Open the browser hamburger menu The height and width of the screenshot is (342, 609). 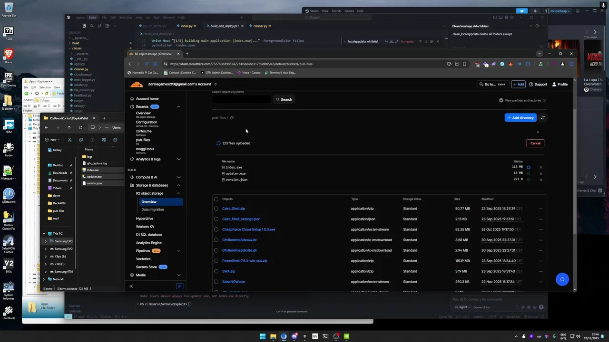[x=571, y=64]
